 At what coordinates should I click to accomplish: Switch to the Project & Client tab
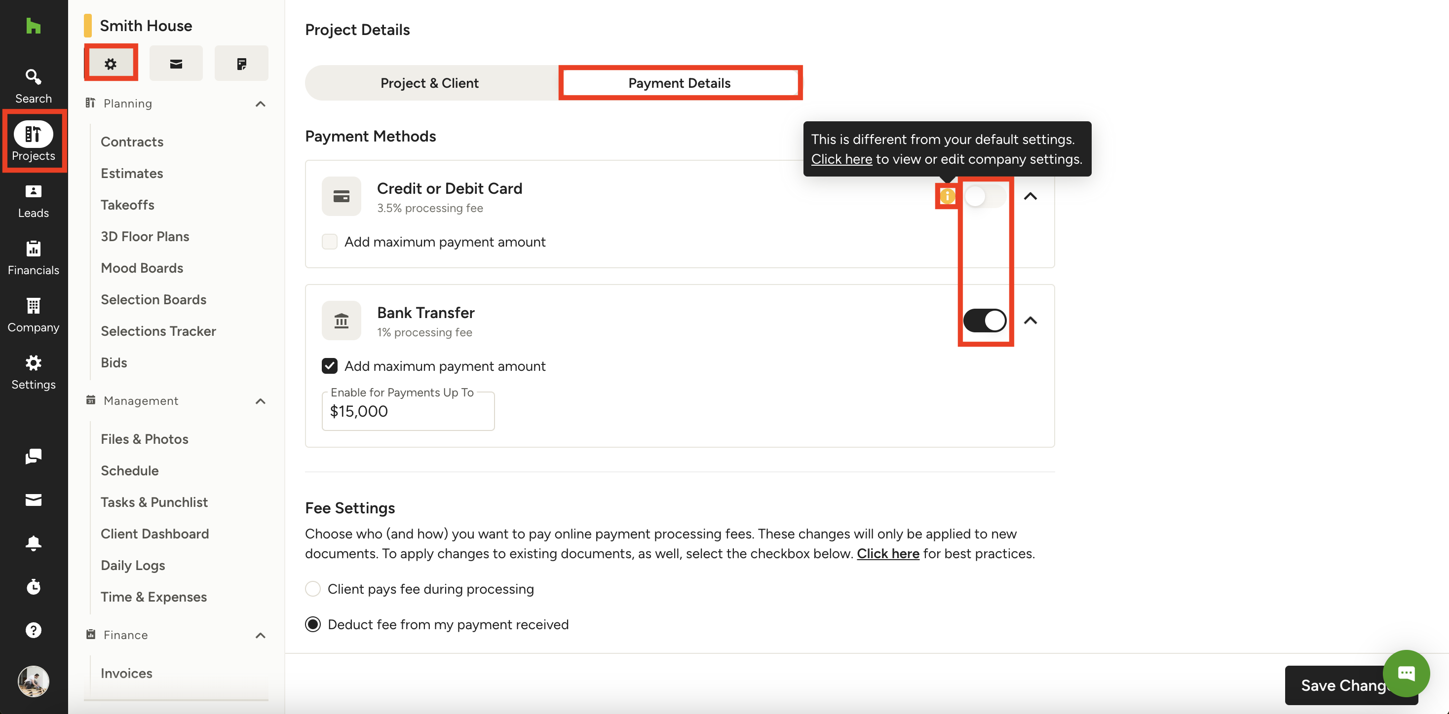pyautogui.click(x=430, y=83)
